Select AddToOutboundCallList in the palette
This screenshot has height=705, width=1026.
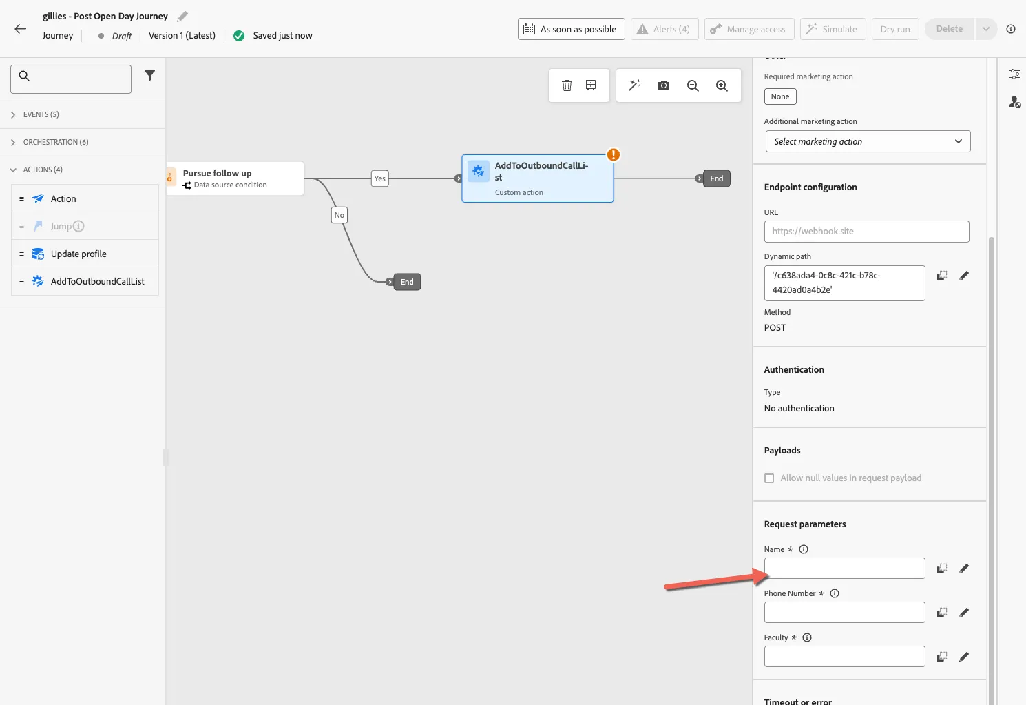85,281
